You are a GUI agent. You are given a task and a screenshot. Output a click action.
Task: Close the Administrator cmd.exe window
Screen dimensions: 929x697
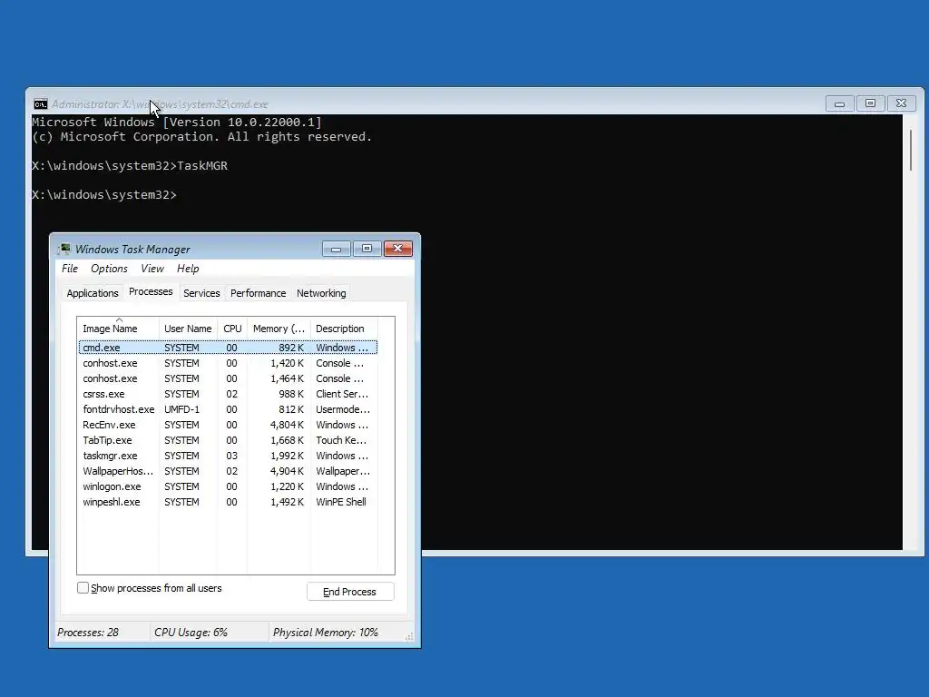[x=901, y=103]
